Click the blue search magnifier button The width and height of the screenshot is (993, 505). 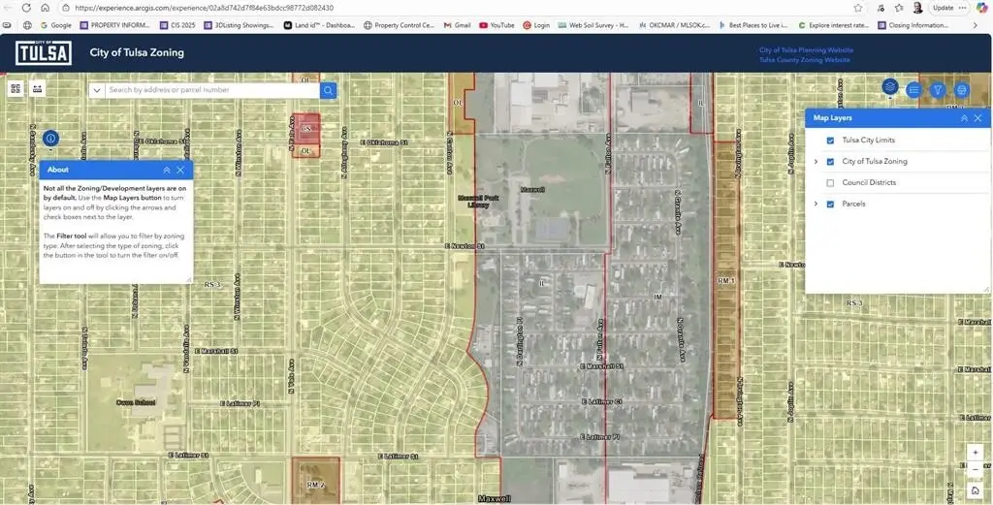pos(329,90)
